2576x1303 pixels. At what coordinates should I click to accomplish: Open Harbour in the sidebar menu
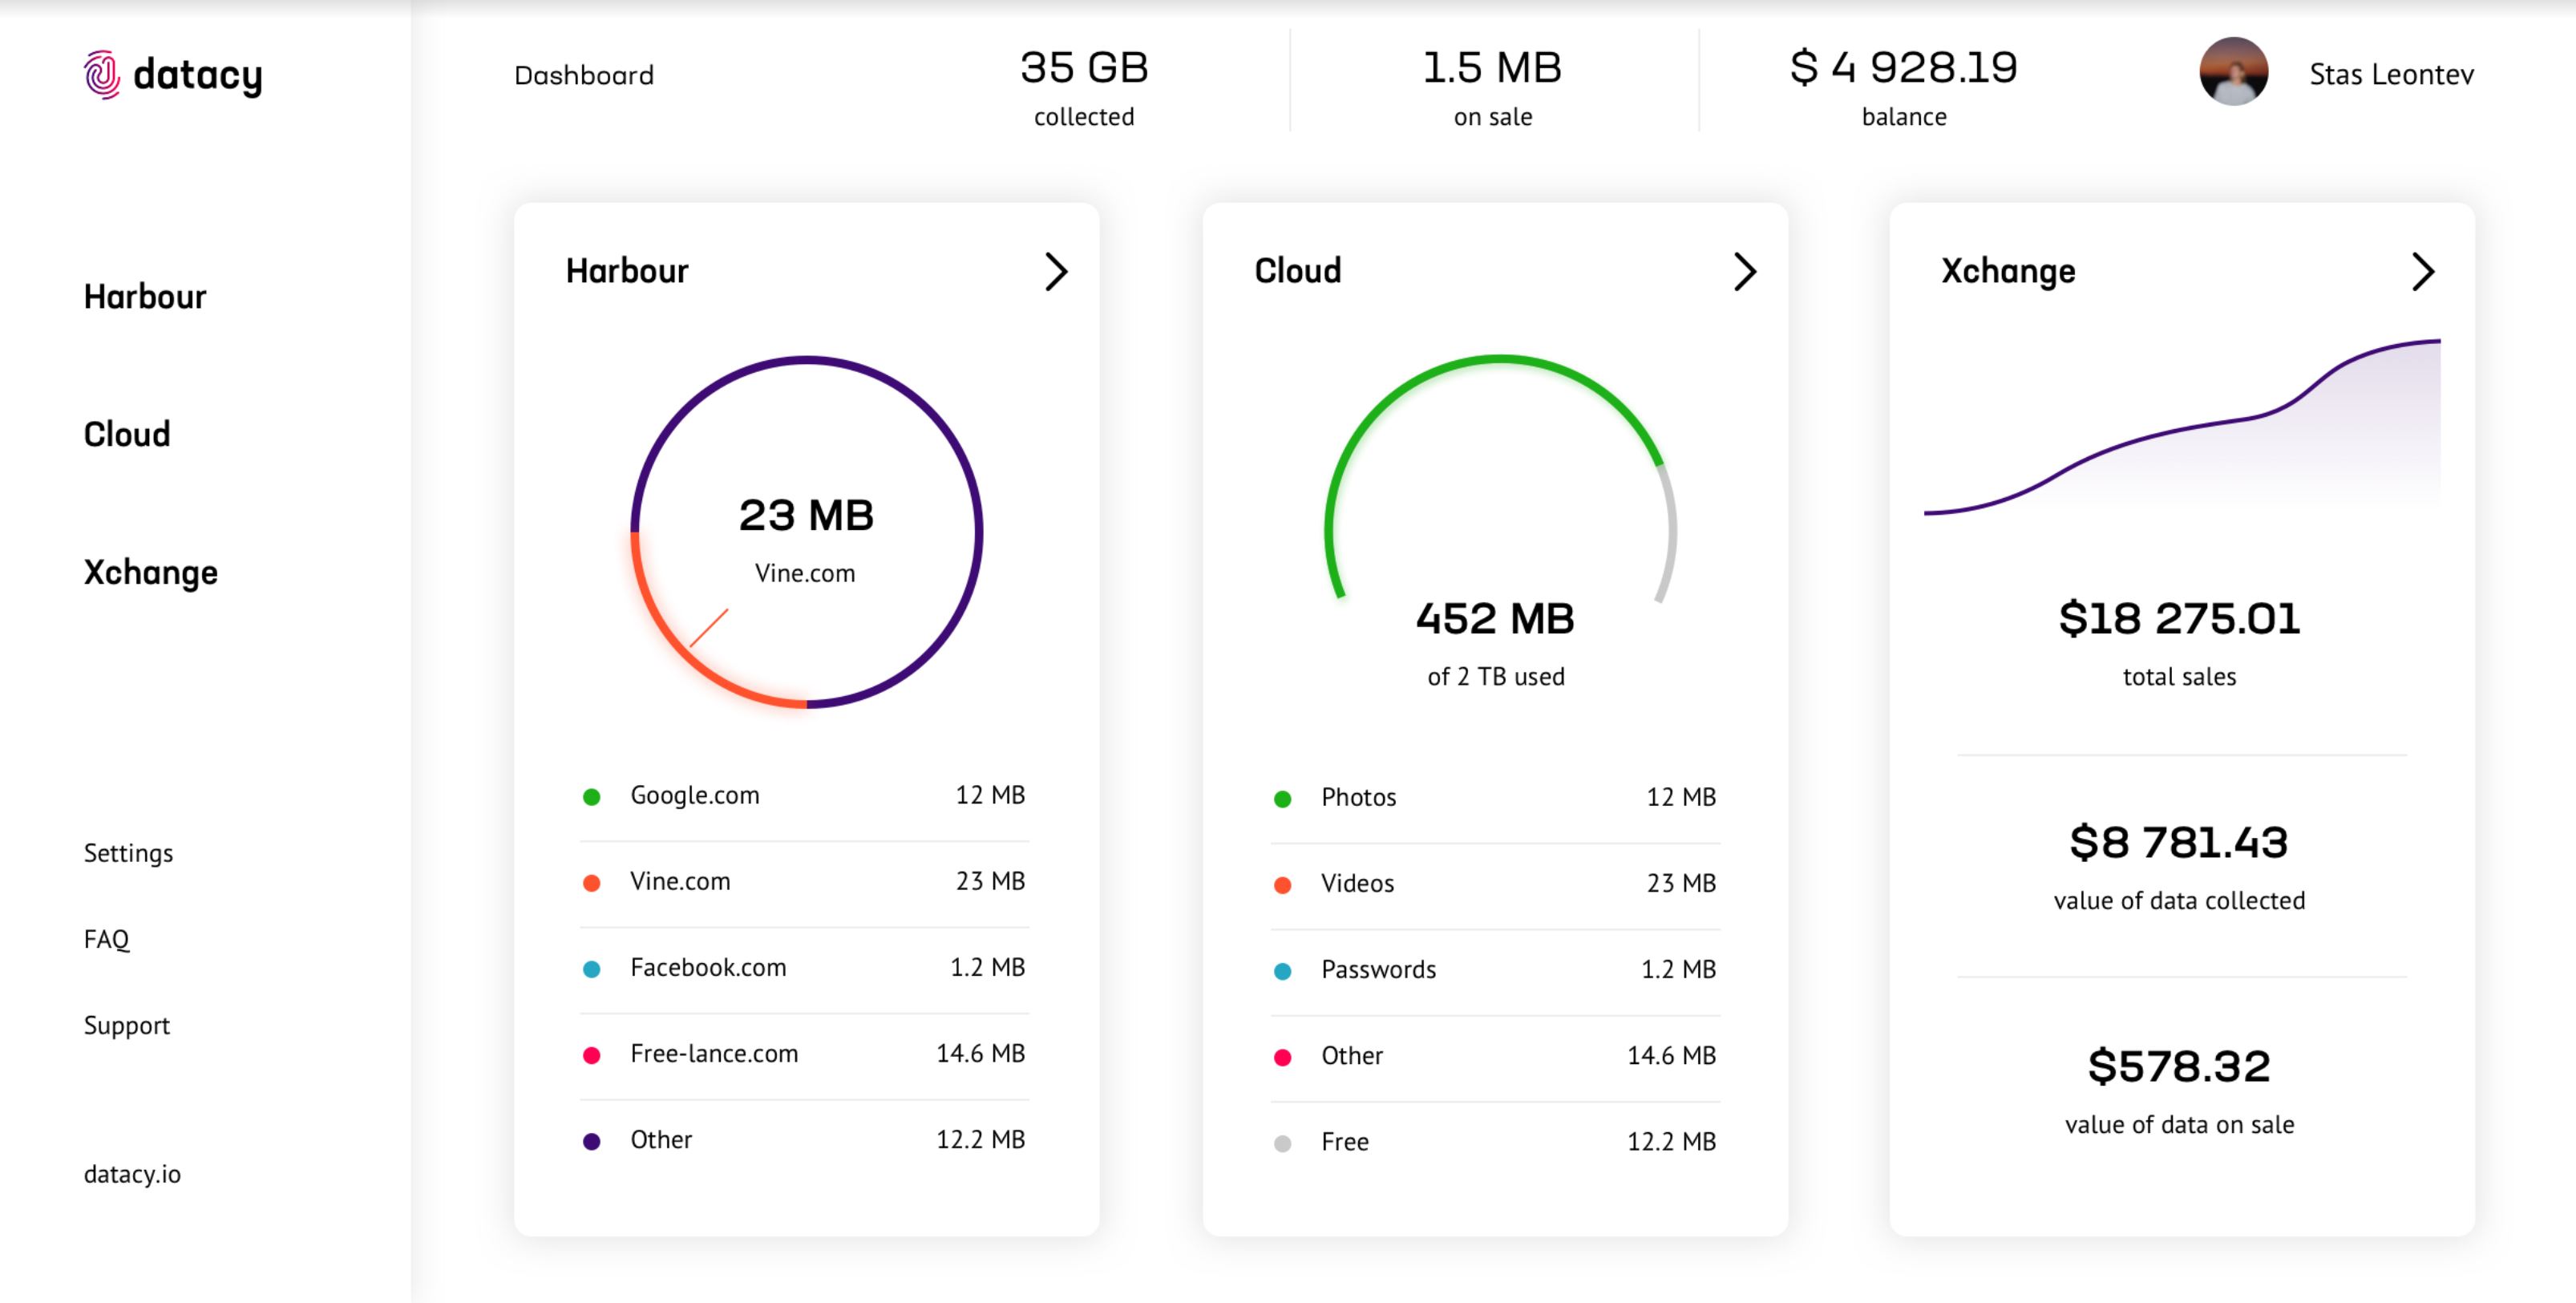click(x=145, y=297)
